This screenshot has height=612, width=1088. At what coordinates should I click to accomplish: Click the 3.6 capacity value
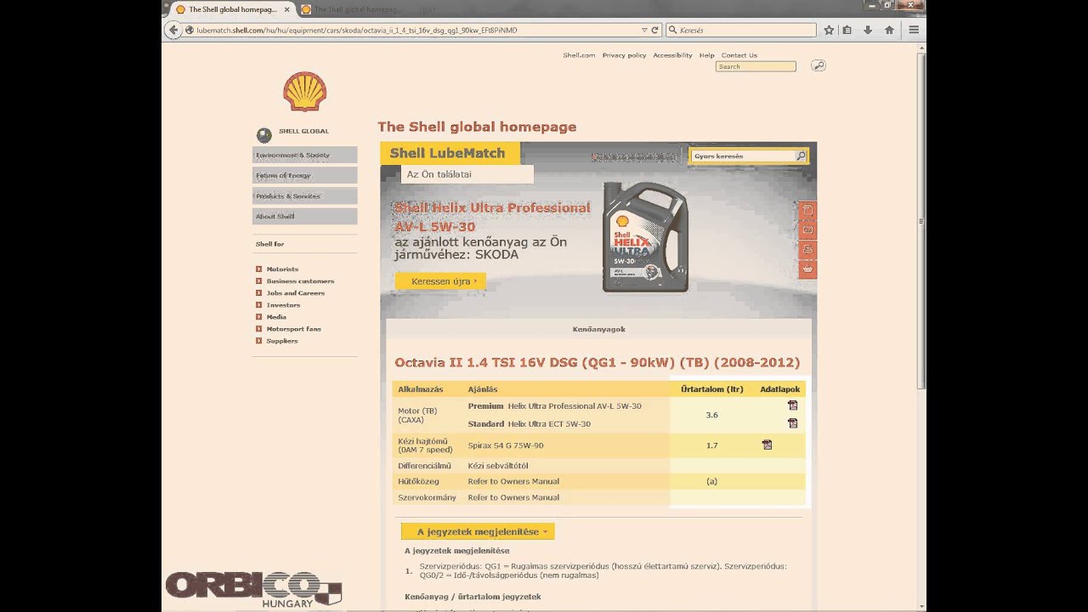click(711, 415)
